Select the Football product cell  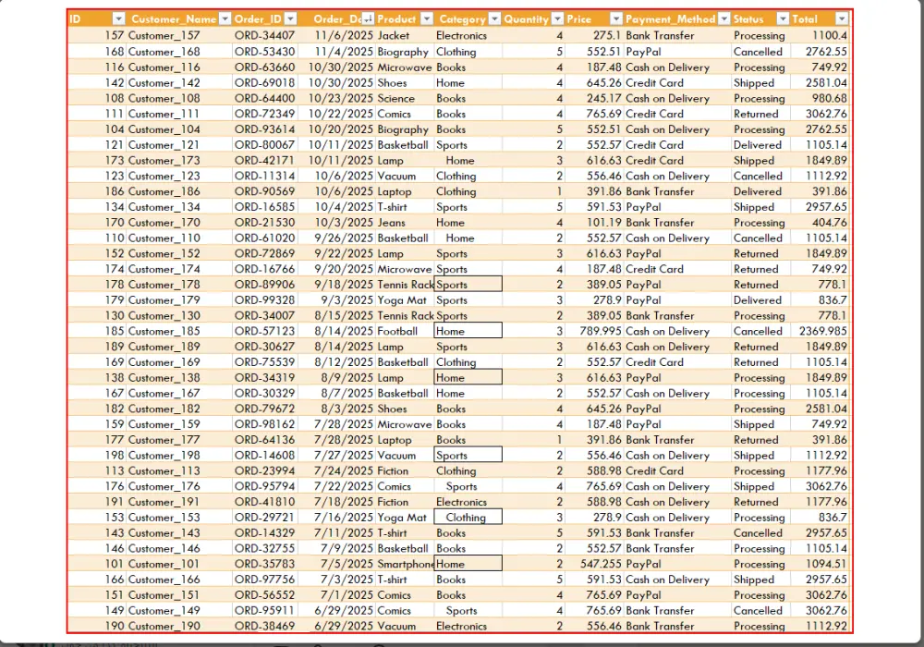405,331
